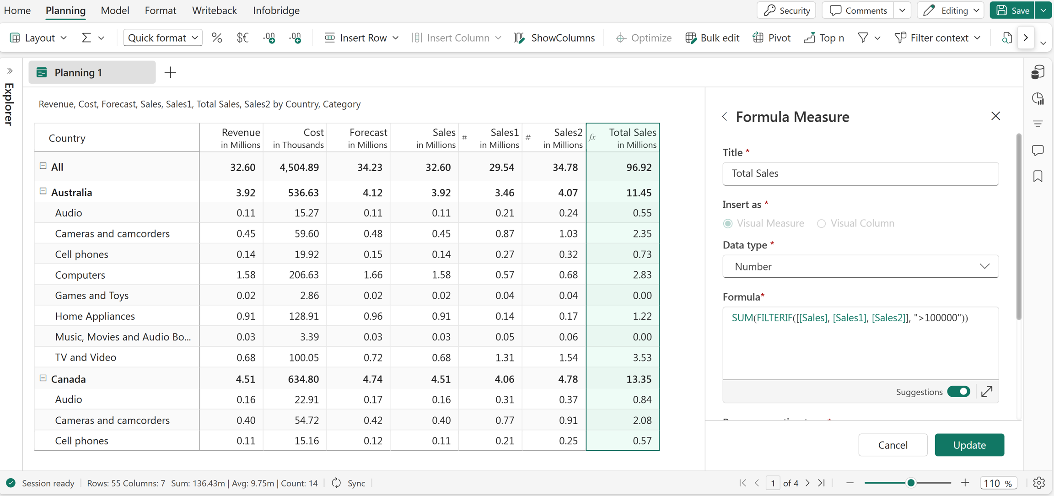Select Visual Column radio option
The image size is (1054, 496).
click(x=822, y=223)
